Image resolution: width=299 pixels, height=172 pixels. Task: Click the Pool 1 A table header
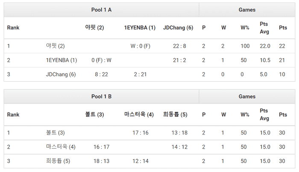[102, 10]
